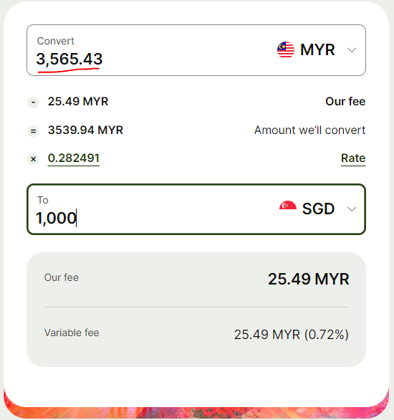Click the Variable fee row
Screen dimensions: 394x420
point(196,334)
